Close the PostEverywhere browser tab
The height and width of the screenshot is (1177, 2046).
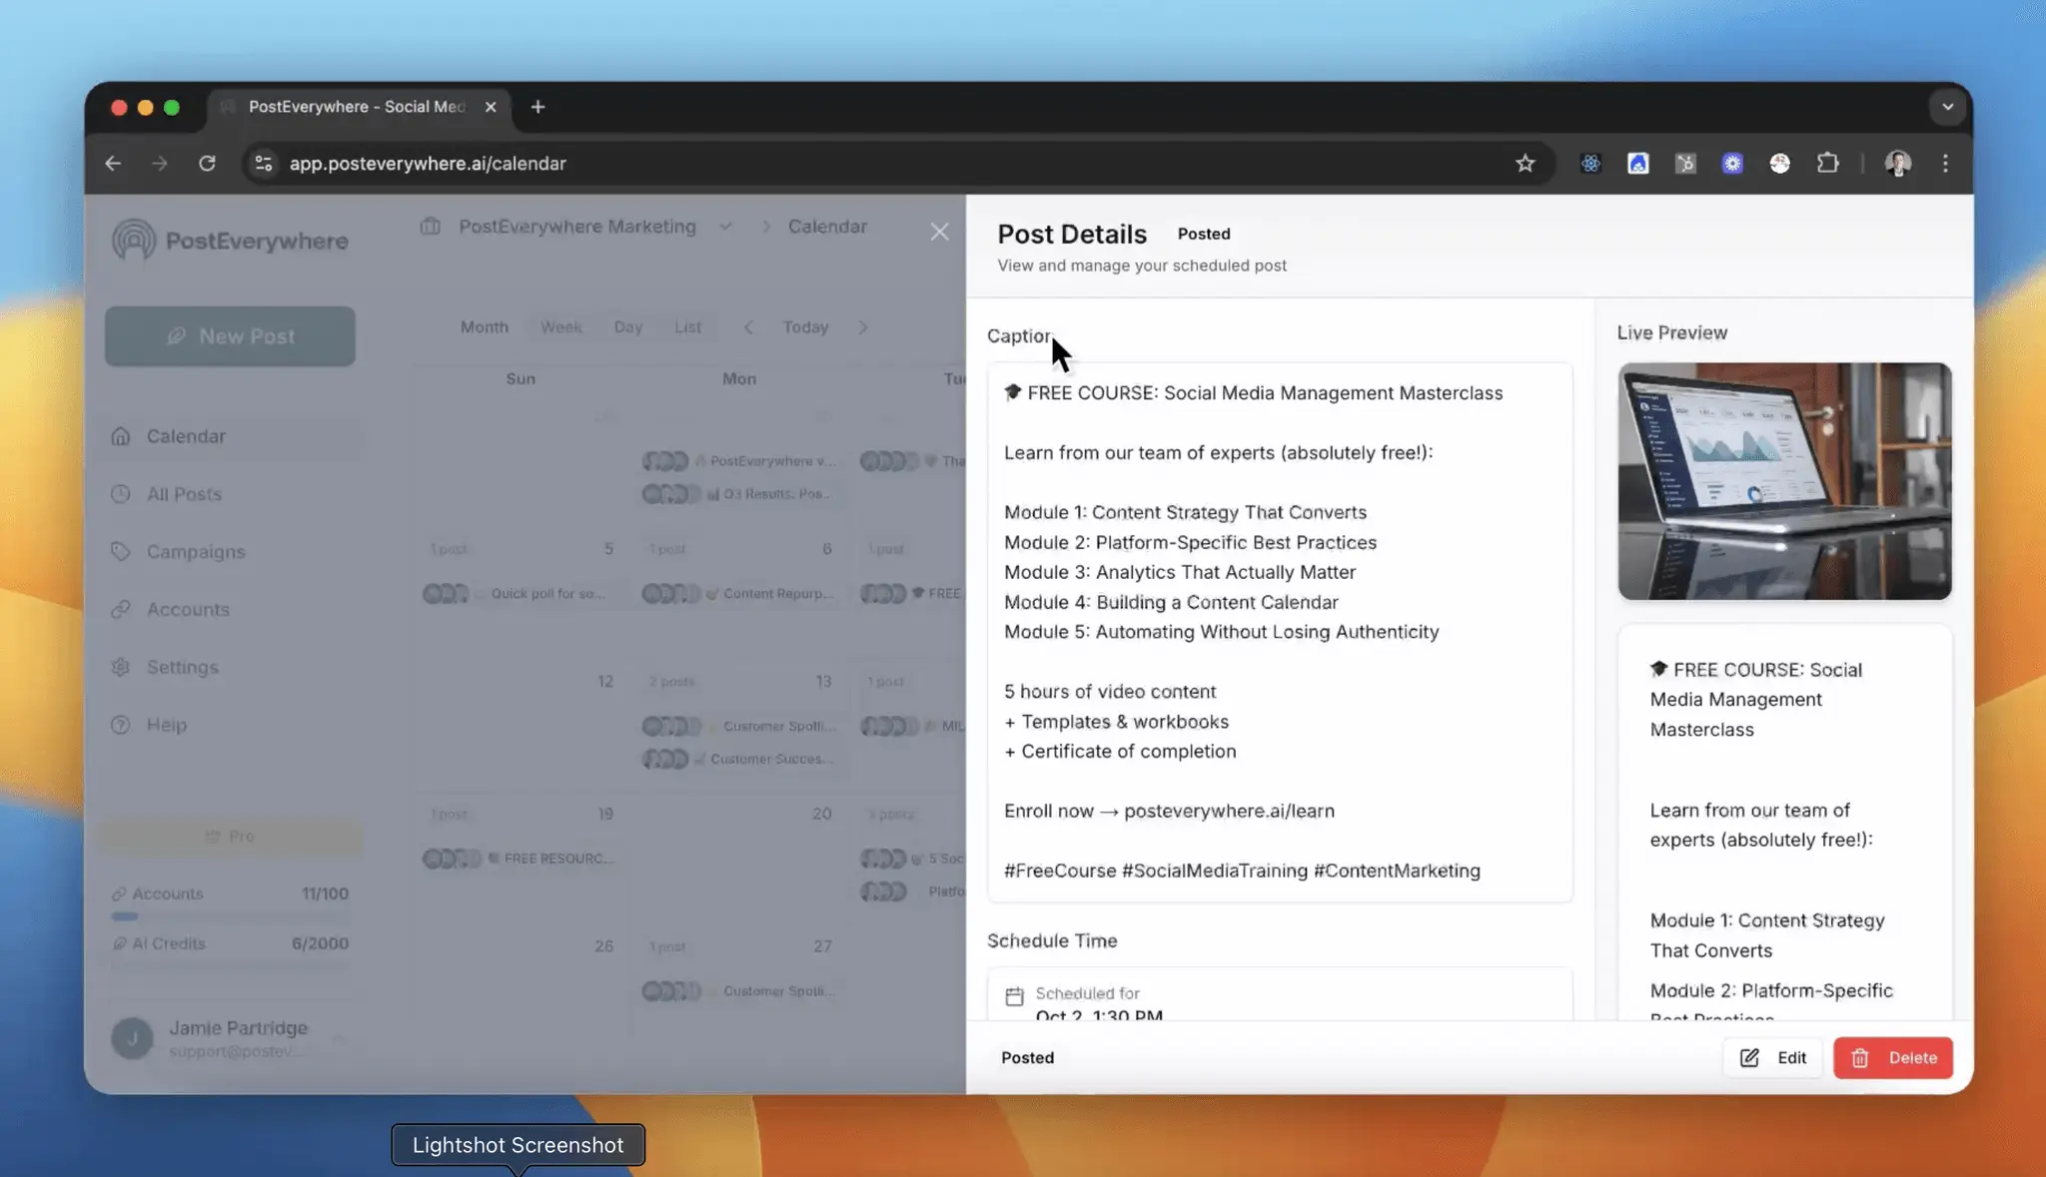click(x=491, y=107)
